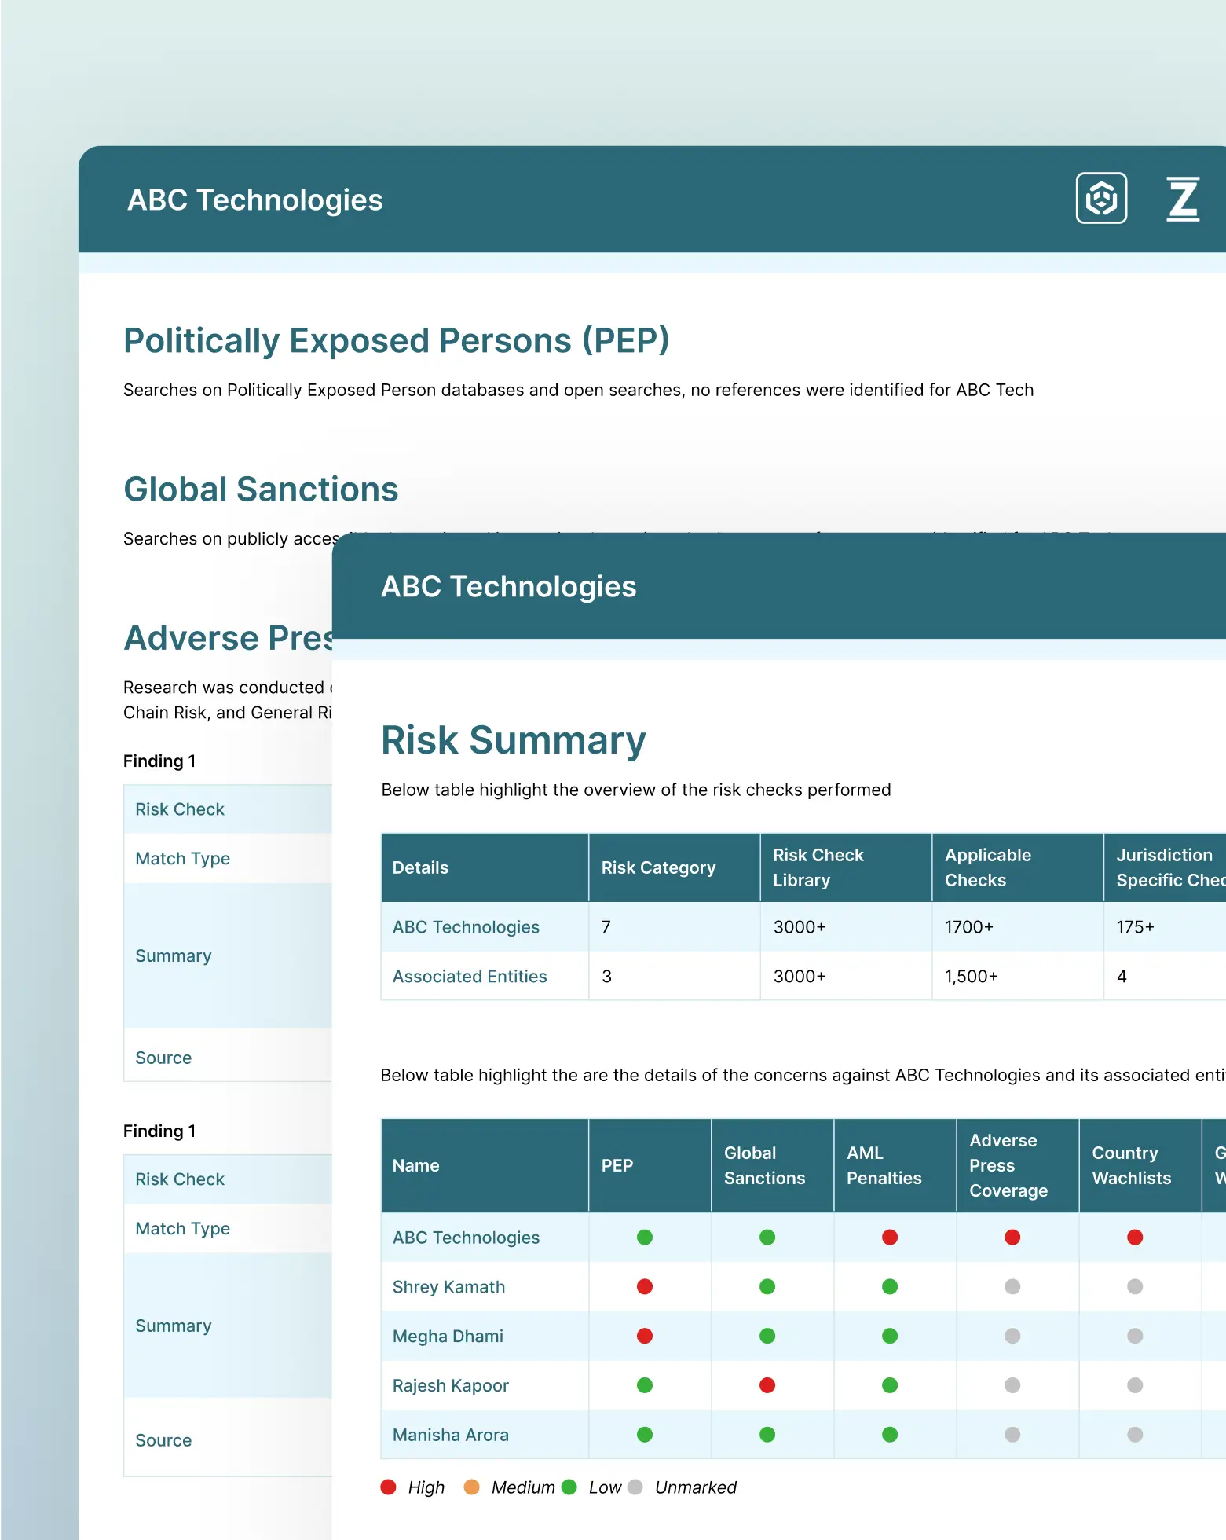Click the Risk Category column header

point(675,867)
